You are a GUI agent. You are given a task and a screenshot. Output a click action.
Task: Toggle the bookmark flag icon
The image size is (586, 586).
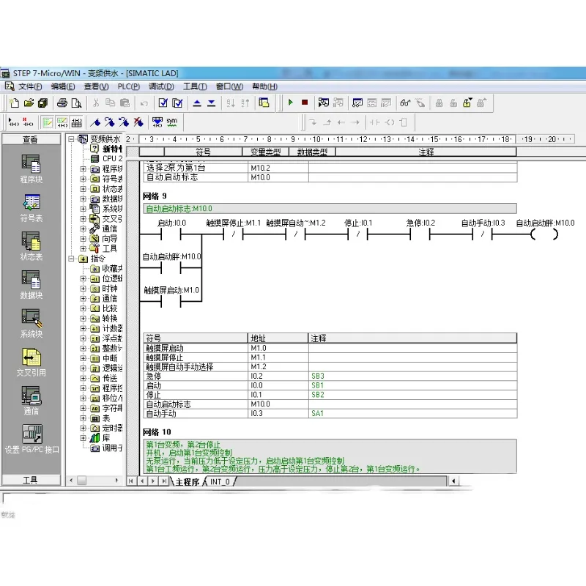(x=95, y=122)
